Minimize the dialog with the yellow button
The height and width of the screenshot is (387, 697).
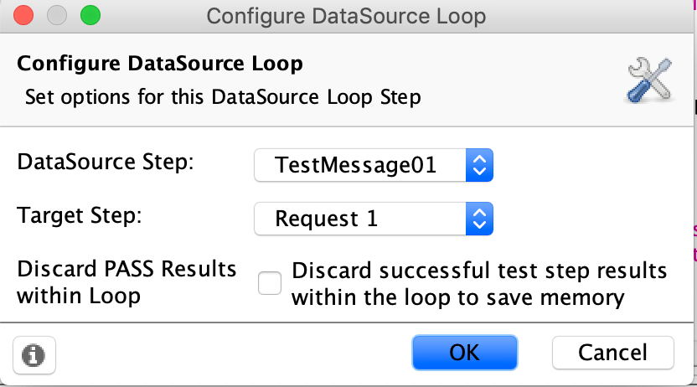pos(57,15)
